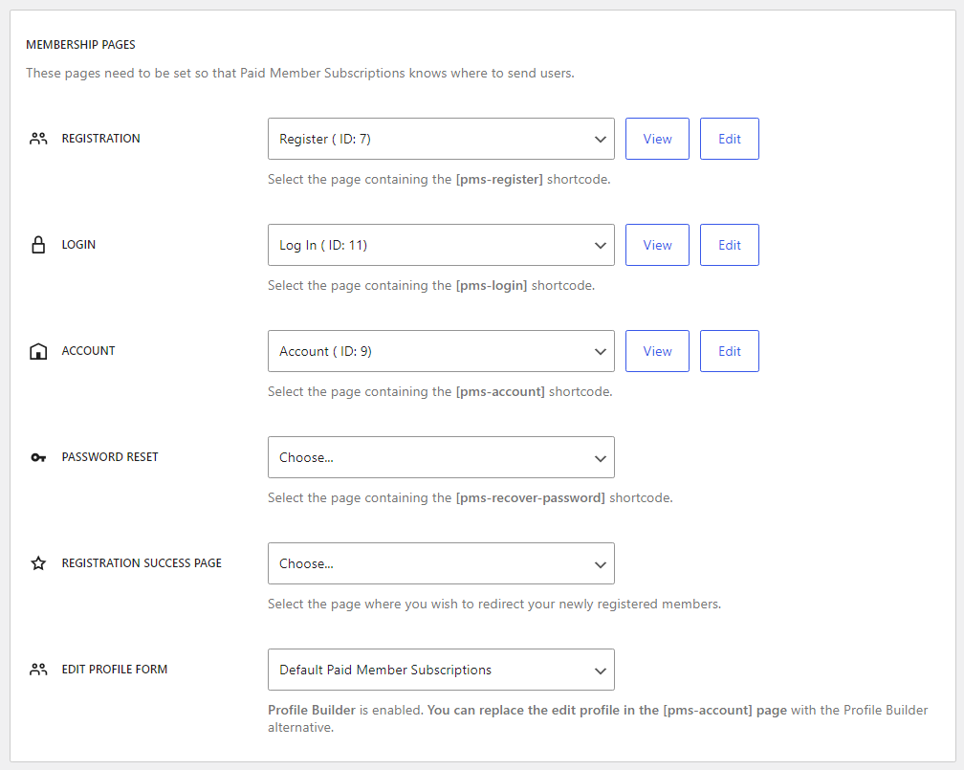The height and width of the screenshot is (770, 964).
Task: Click the Edit Profile Form users icon
Action: [x=38, y=670]
